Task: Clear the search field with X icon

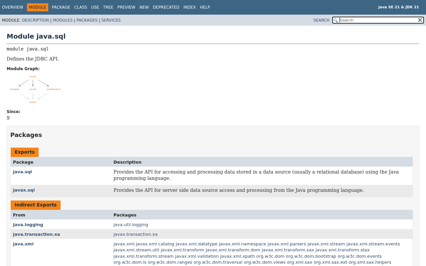Action: pos(420,20)
